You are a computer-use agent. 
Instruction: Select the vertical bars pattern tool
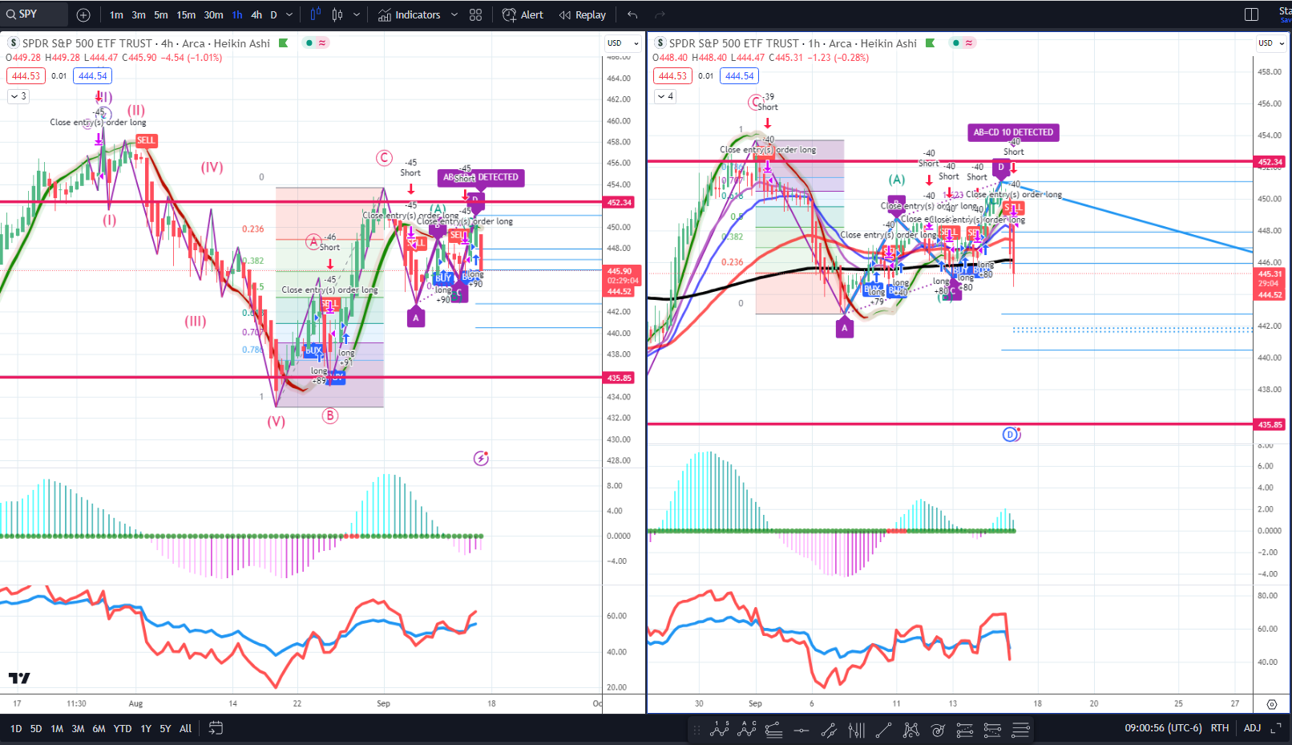pos(856,730)
